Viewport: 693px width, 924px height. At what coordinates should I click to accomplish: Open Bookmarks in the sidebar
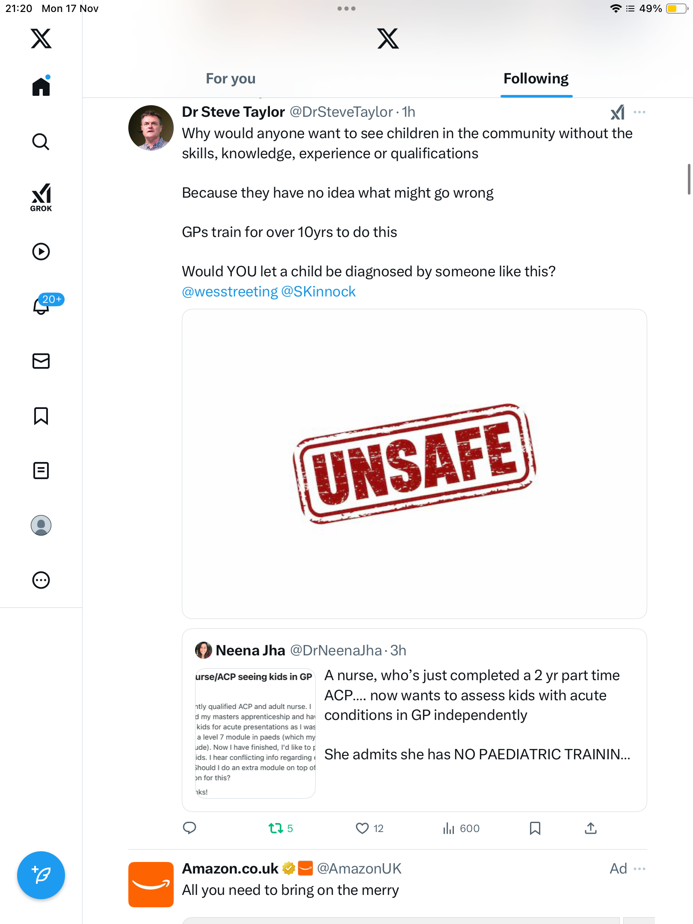click(x=41, y=416)
